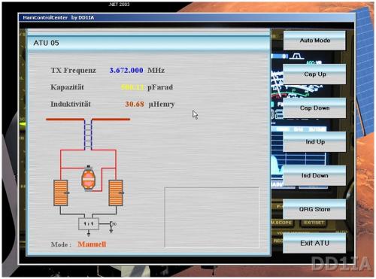This screenshot has height=279, width=376.
Task: Click the variable capacitor icon in schematic
Action: tap(88, 178)
